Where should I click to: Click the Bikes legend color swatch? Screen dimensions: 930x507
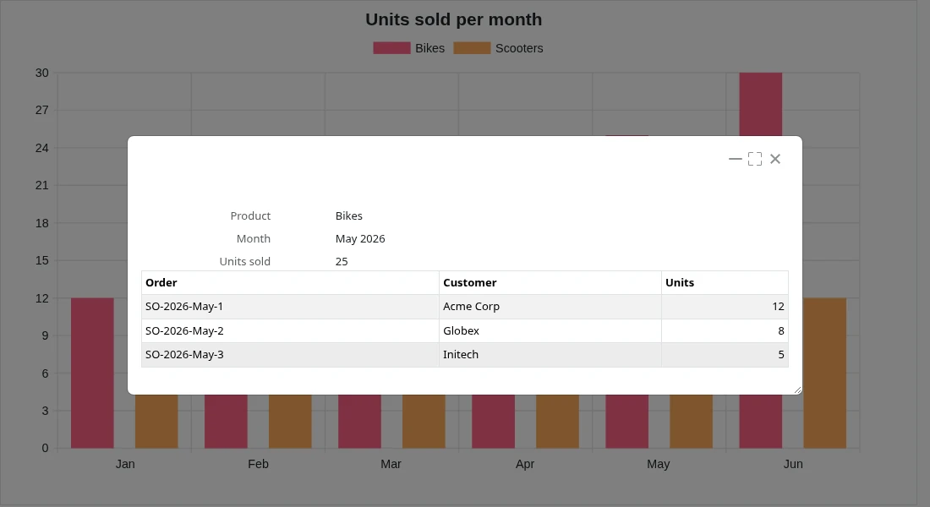click(x=391, y=48)
